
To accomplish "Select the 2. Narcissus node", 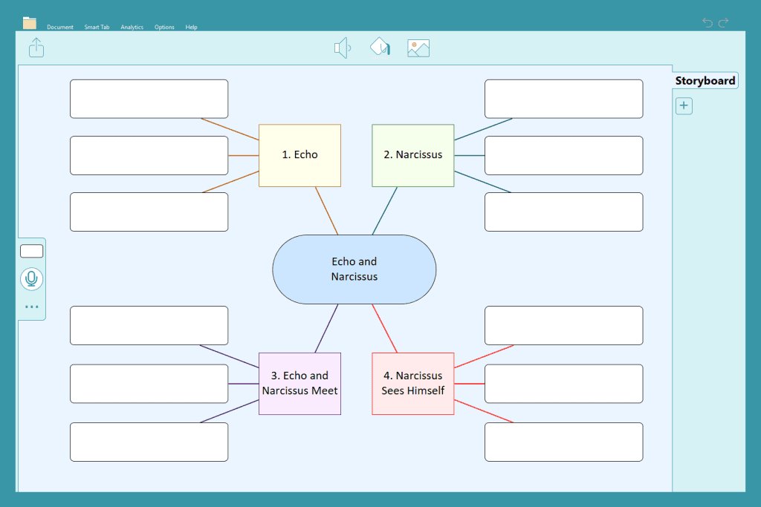I will [413, 156].
